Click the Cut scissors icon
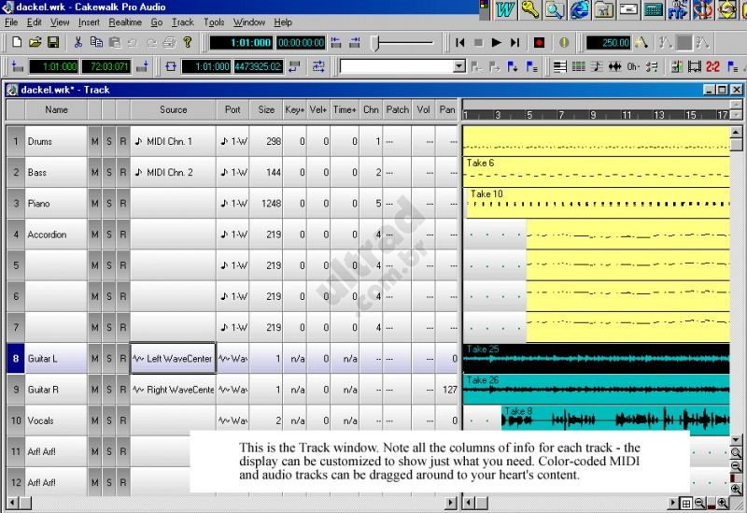This screenshot has height=513, width=747. (x=78, y=42)
